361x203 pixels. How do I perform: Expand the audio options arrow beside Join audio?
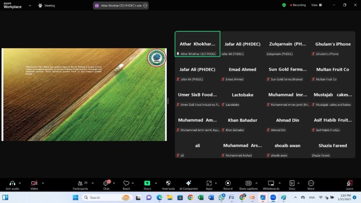click(20, 183)
